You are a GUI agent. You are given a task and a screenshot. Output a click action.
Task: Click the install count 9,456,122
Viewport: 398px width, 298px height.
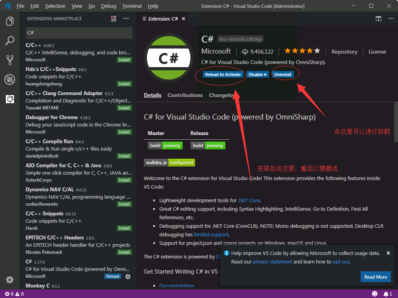[257, 52]
